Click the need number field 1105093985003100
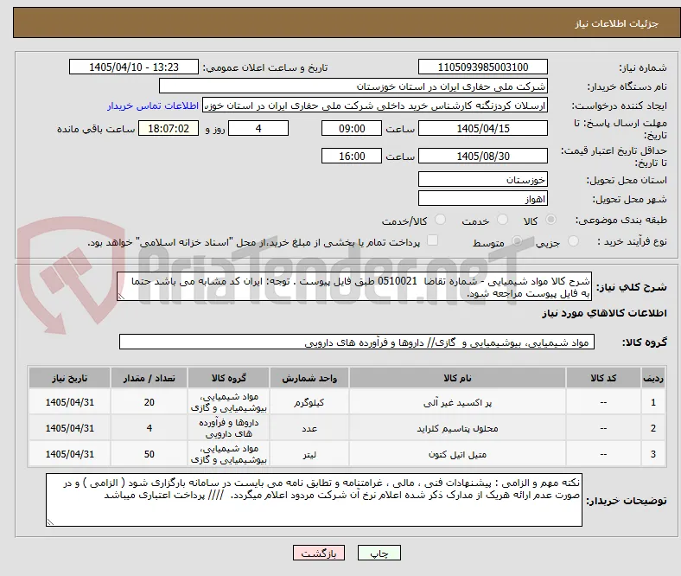 [482, 67]
